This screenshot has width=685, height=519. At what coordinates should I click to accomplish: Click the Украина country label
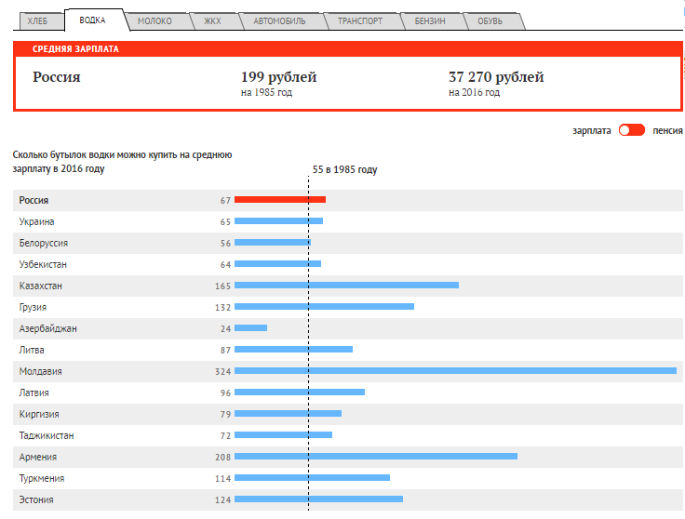pyautogui.click(x=36, y=221)
